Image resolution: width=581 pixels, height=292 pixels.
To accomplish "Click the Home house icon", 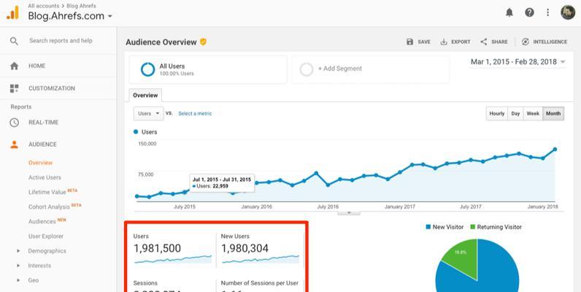I will point(14,66).
